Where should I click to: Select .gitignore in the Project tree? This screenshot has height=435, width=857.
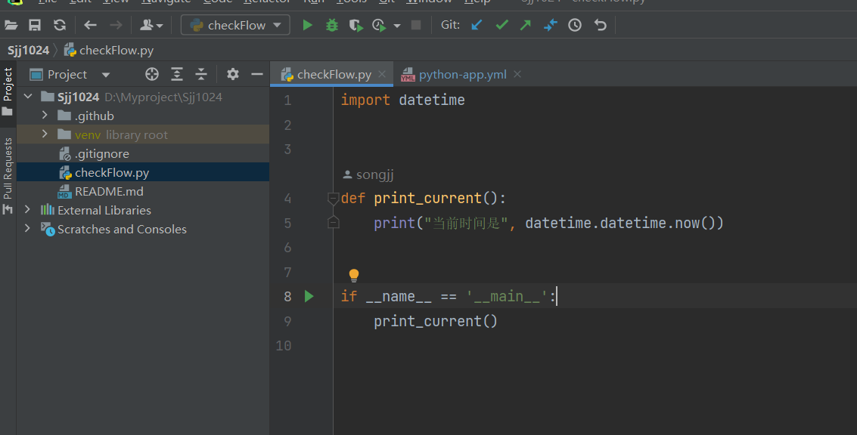[143, 154]
